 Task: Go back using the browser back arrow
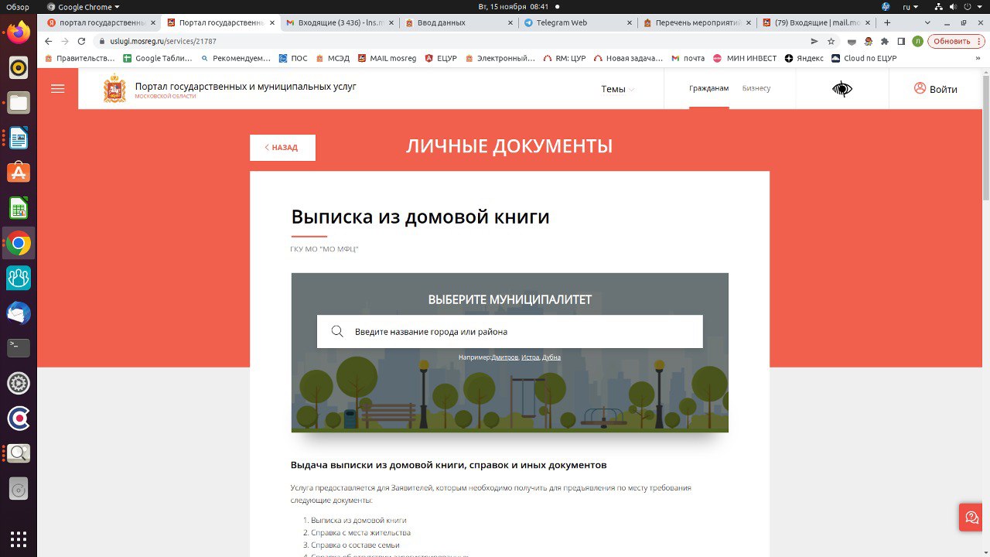pos(48,41)
